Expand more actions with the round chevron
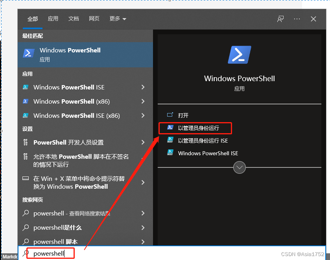This screenshot has width=330, height=260. coord(240,167)
